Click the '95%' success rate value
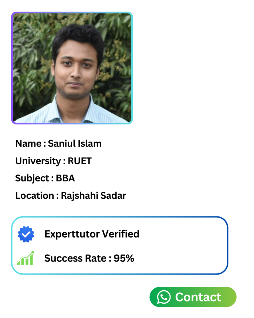Viewport: 254px width, 318px height. click(124, 258)
